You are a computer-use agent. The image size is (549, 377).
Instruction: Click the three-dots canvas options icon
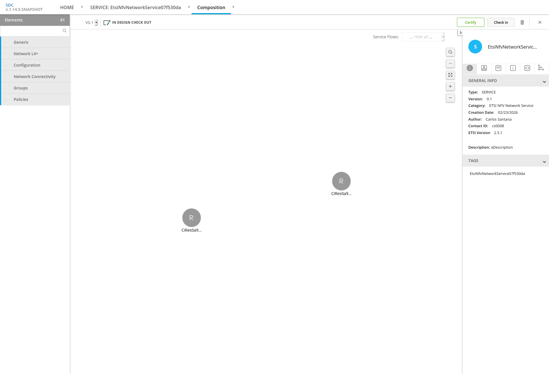pyautogui.click(x=450, y=63)
